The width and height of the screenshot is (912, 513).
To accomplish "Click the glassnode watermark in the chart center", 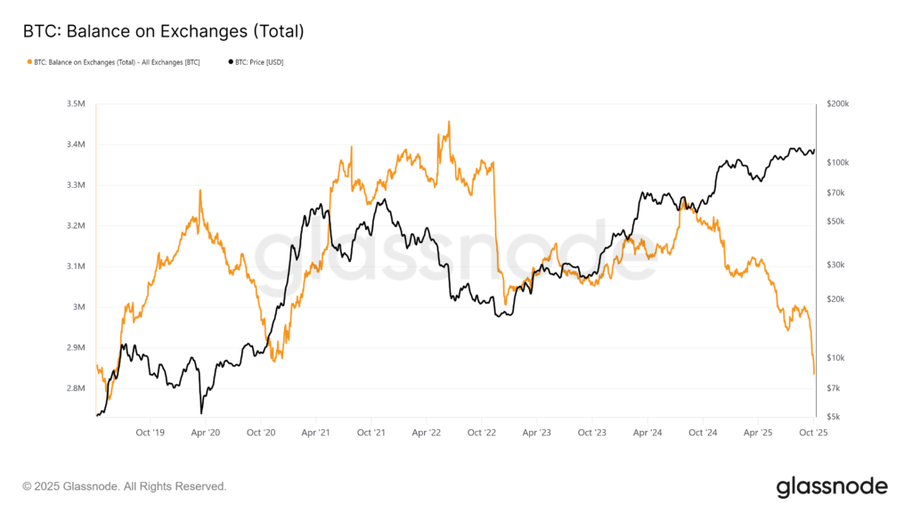I will (x=456, y=258).
